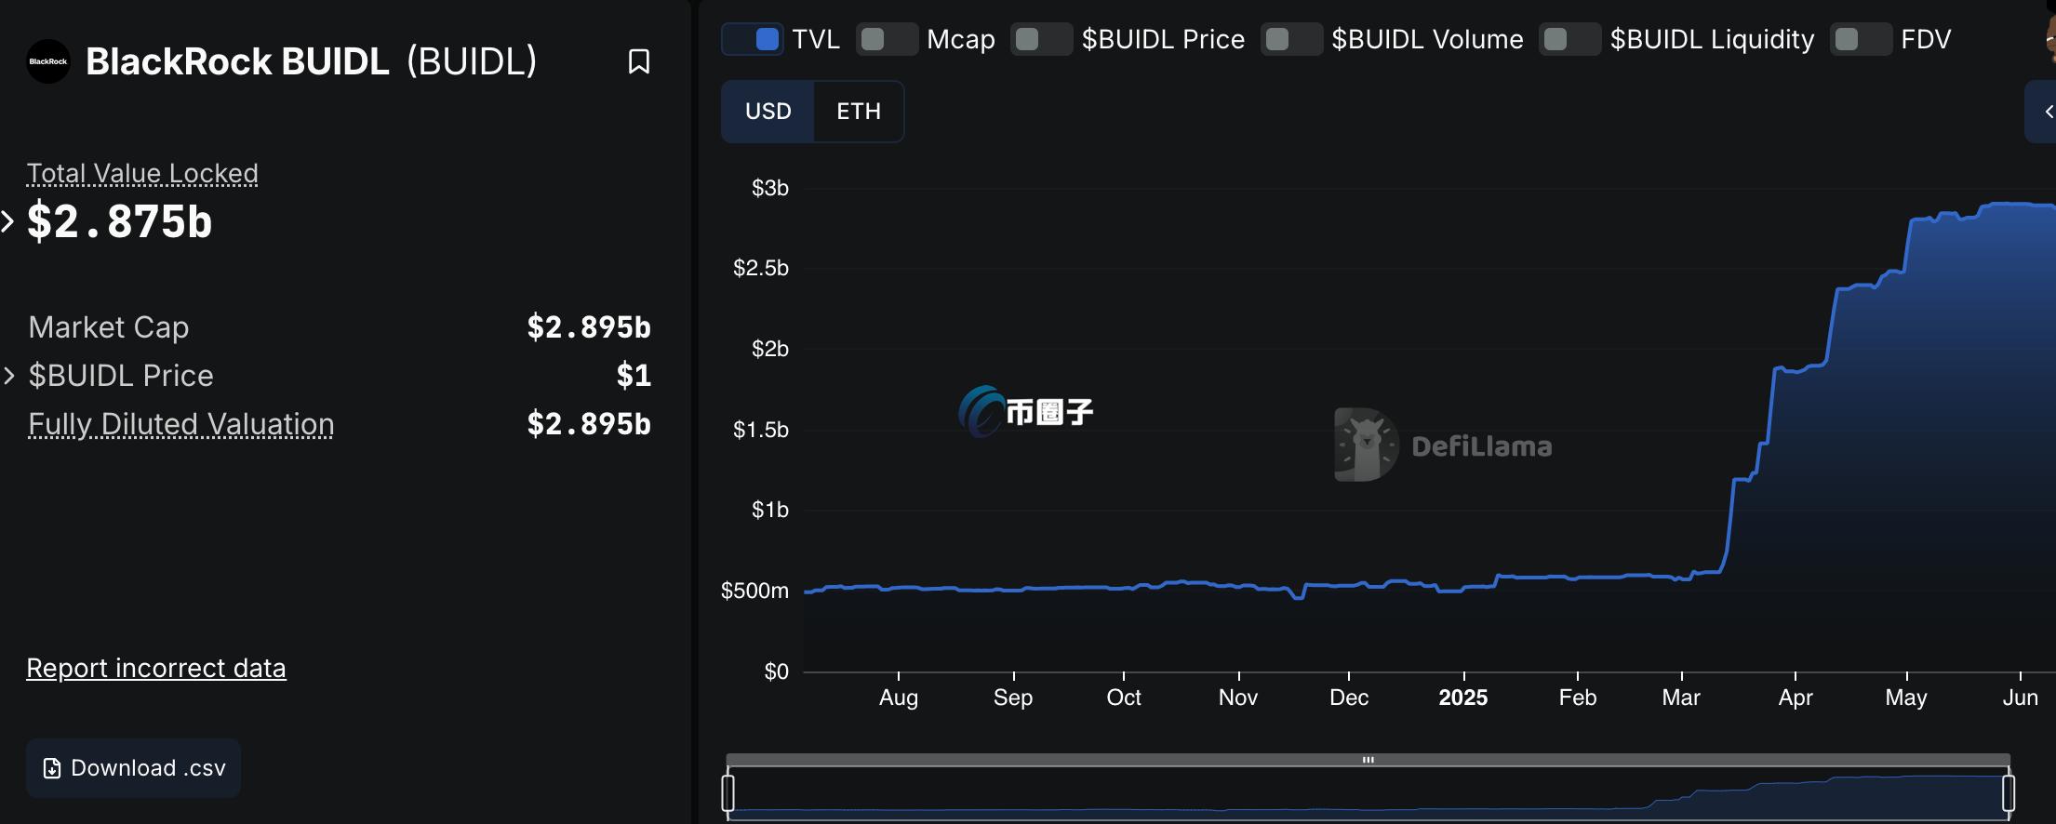The height and width of the screenshot is (824, 2056).
Task: Grab the right range slider handle
Action: [2009, 793]
